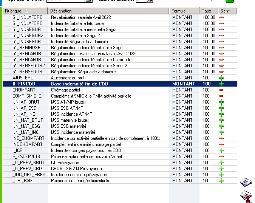255x203 pixels.
Task: Select rubrique _IJ_PREV_CRD...
Action: coord(29,169)
